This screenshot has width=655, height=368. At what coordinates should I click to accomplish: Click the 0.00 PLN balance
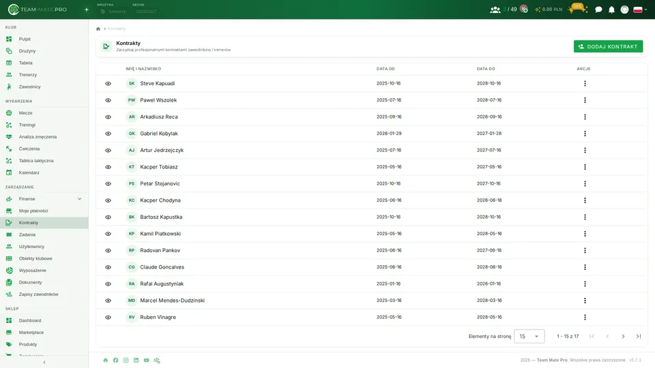click(549, 9)
